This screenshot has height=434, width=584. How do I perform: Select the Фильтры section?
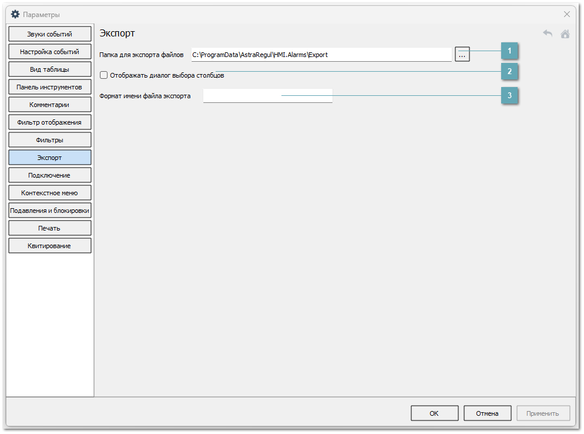pos(50,140)
